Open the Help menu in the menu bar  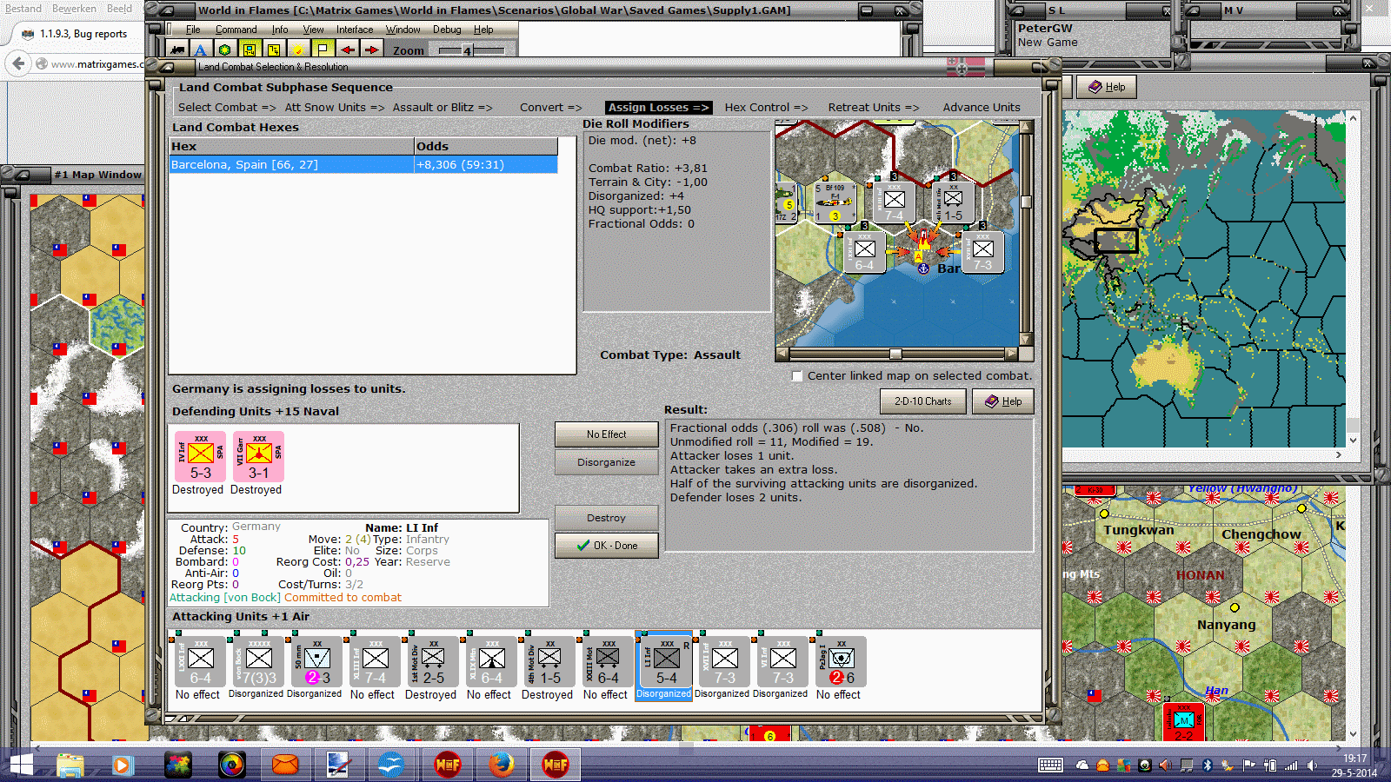tap(483, 30)
